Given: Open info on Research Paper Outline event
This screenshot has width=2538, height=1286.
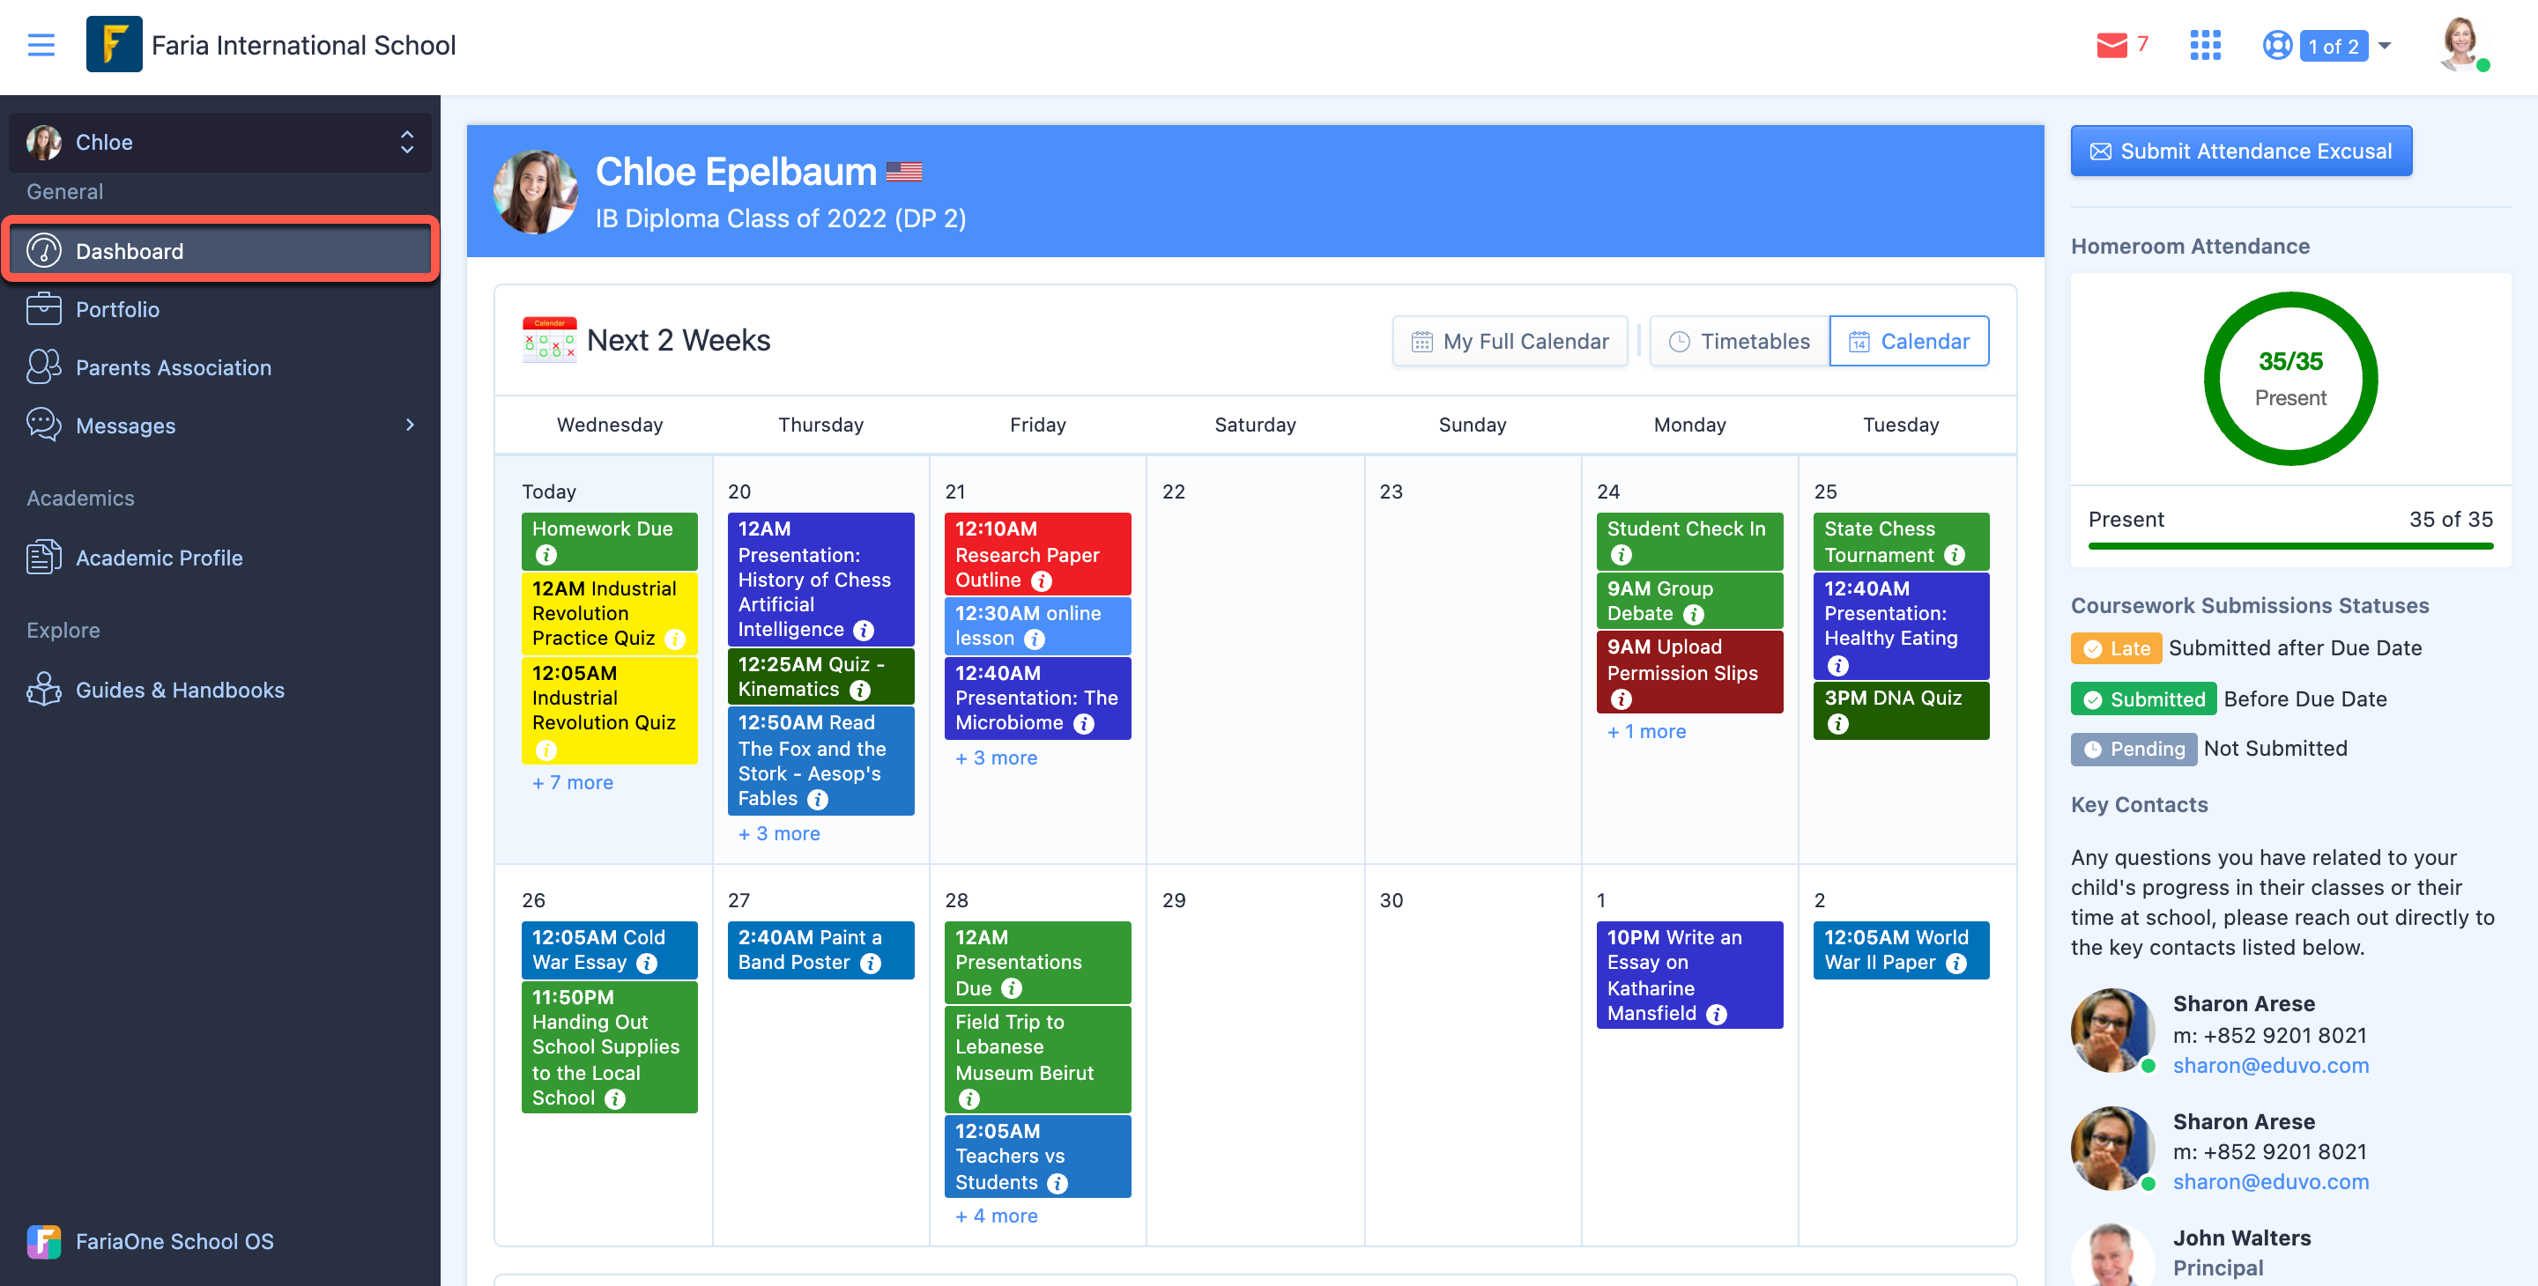Looking at the screenshot, I should tap(1041, 581).
